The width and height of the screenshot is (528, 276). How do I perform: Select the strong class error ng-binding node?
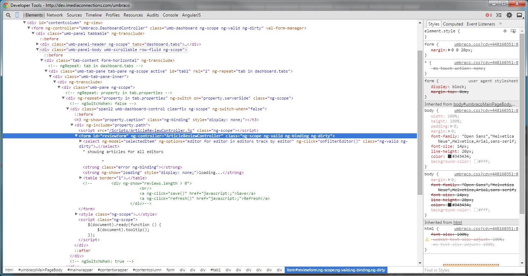pyautogui.click(x=132, y=167)
